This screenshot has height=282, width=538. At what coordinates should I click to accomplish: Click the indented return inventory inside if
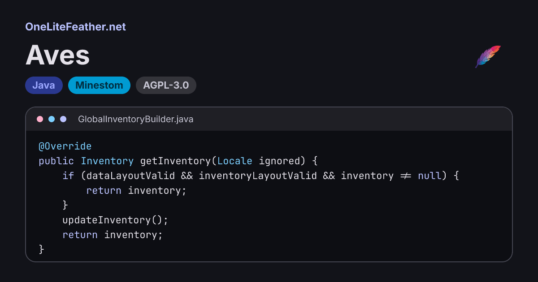[x=136, y=191]
